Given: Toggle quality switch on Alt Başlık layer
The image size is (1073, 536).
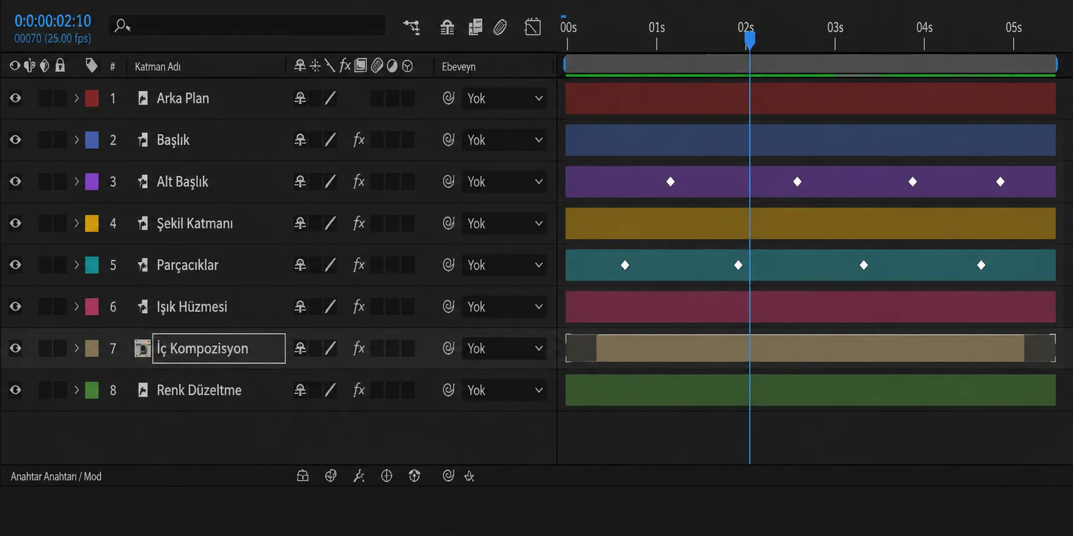Looking at the screenshot, I should 330,181.
